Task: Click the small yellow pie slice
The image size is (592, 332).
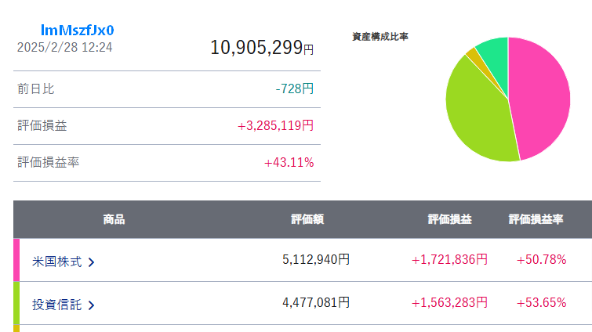Action: click(471, 53)
